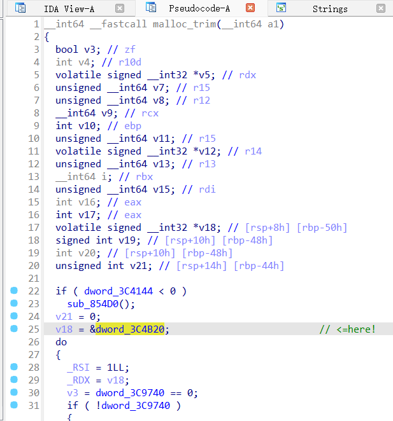Close the Strings tab
The height and width of the screenshot is (421, 393).
380,8
